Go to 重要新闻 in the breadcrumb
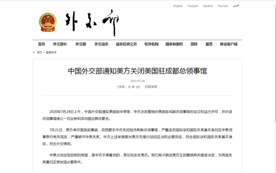276x173 pixels. coord(51,53)
